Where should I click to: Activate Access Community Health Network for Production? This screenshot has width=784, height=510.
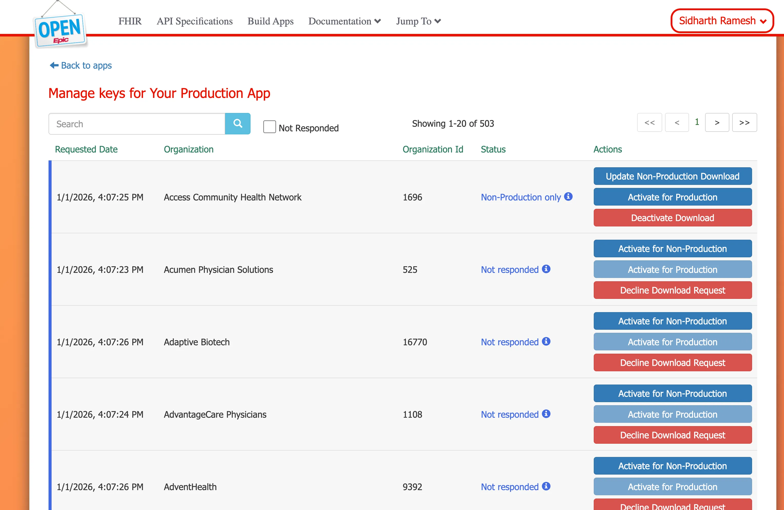(x=673, y=197)
